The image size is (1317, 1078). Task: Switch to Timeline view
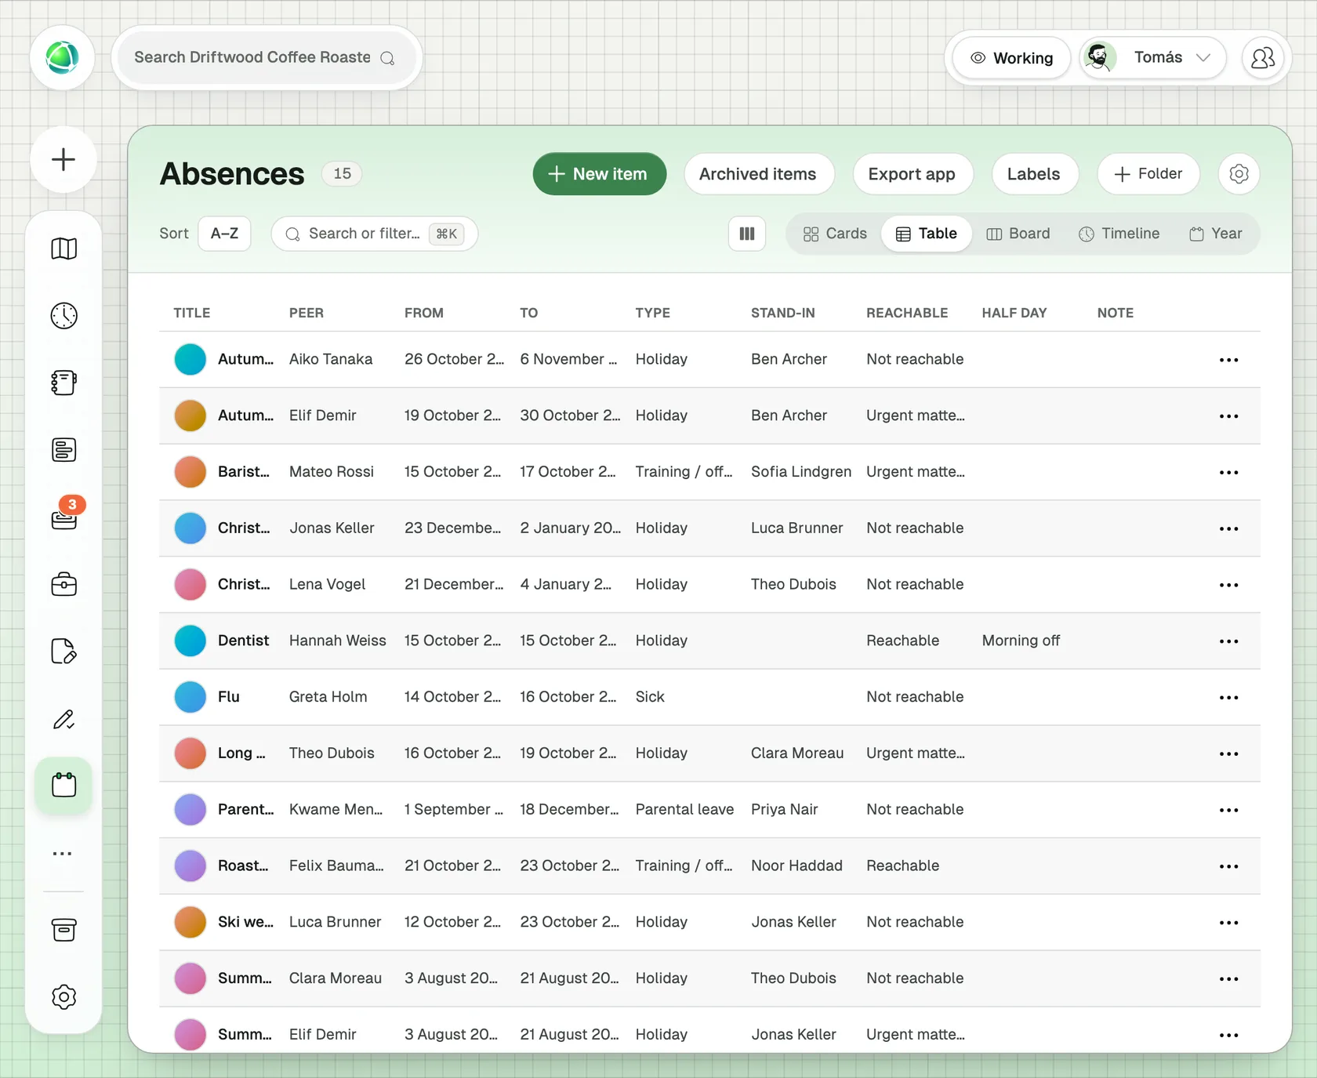pyautogui.click(x=1119, y=234)
